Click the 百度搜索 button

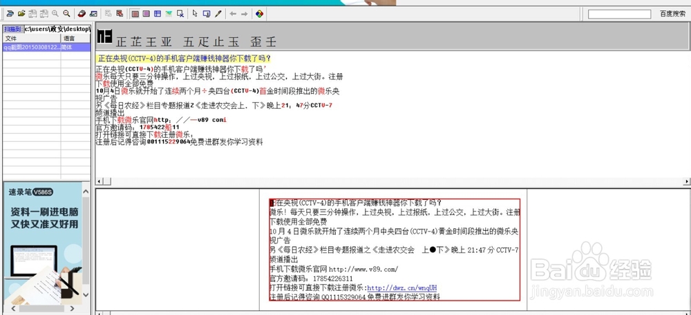coord(672,14)
